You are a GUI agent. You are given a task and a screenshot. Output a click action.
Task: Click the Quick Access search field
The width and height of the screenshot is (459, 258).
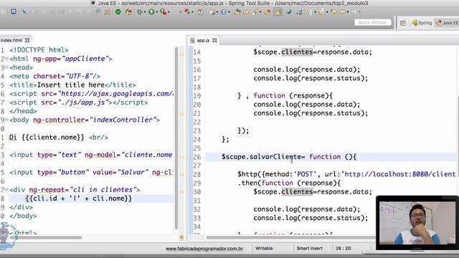[373, 22]
